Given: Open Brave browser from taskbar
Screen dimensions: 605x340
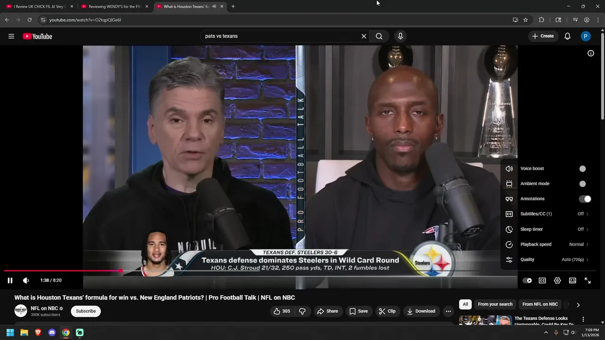Looking at the screenshot, I should (x=38, y=332).
